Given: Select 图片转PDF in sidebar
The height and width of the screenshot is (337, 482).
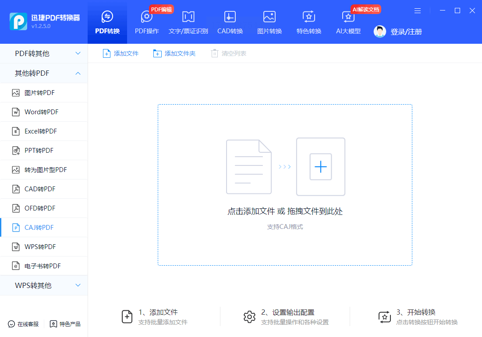Looking at the screenshot, I should pos(44,93).
